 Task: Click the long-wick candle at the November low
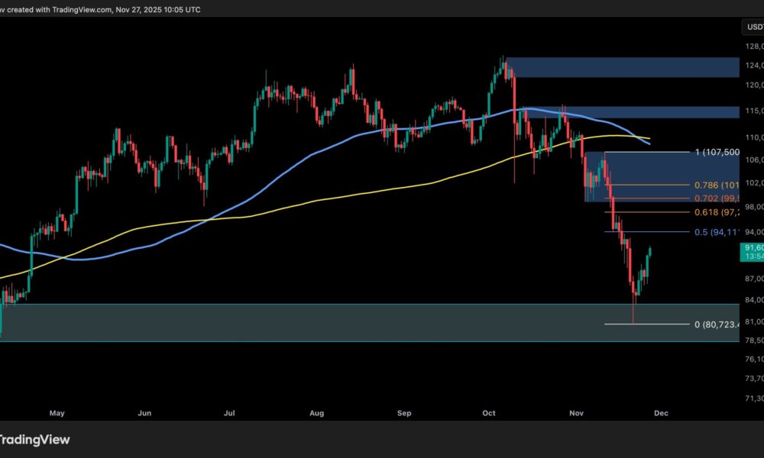(634, 305)
